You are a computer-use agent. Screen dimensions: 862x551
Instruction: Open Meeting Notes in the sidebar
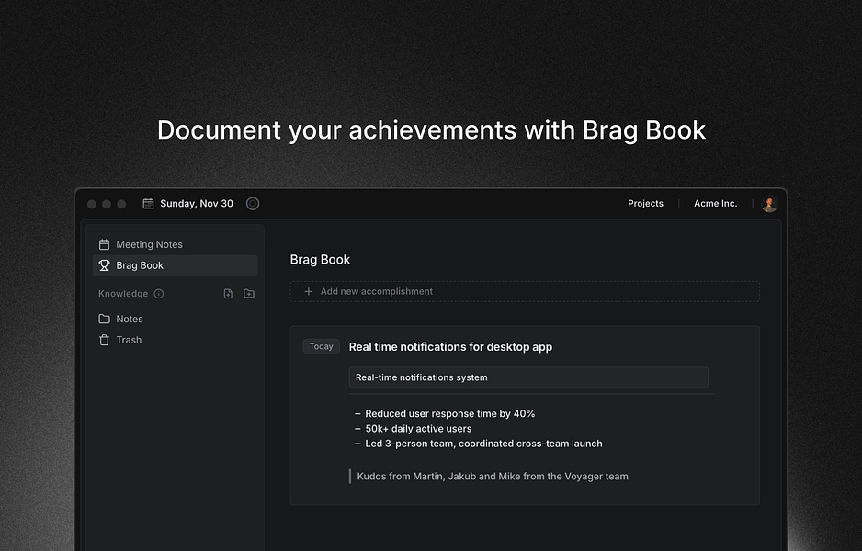149,244
